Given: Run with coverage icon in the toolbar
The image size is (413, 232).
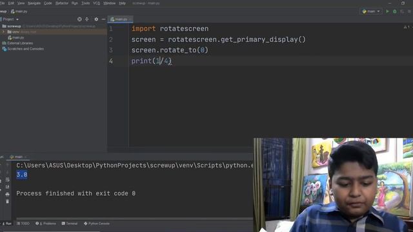Looking at the screenshot, I should tap(402, 12).
